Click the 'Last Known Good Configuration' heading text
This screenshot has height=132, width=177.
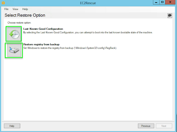tap(43, 29)
